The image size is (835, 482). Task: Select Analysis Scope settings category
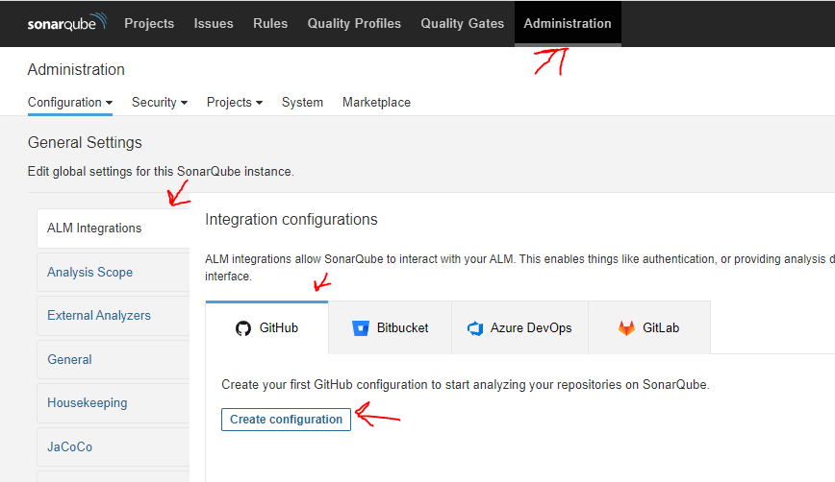point(114,272)
